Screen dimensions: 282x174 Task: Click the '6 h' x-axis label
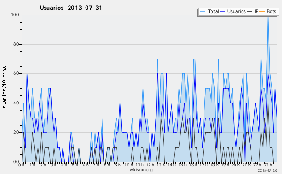(86, 165)
